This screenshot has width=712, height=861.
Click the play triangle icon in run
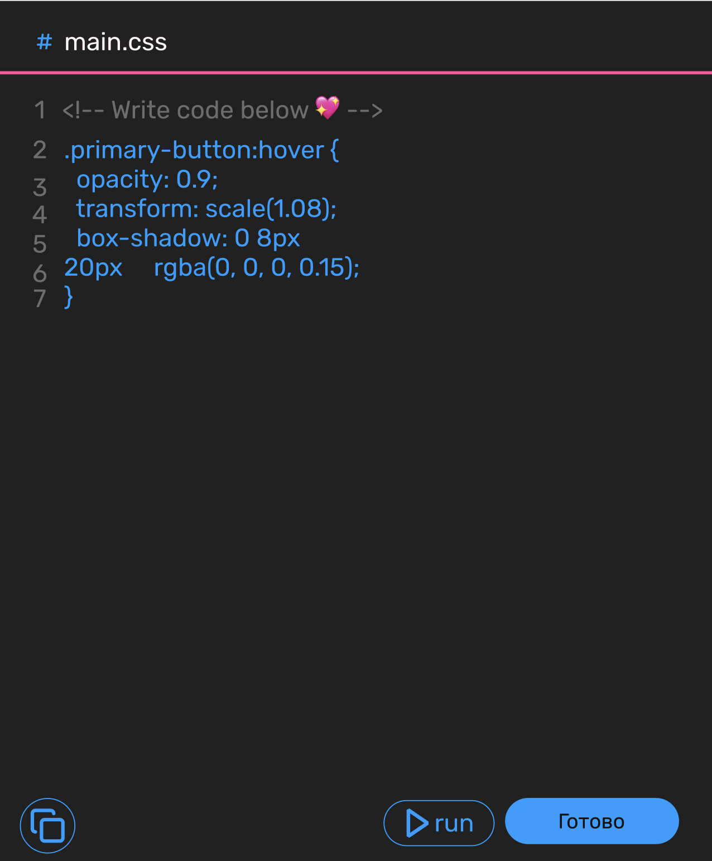pyautogui.click(x=417, y=823)
